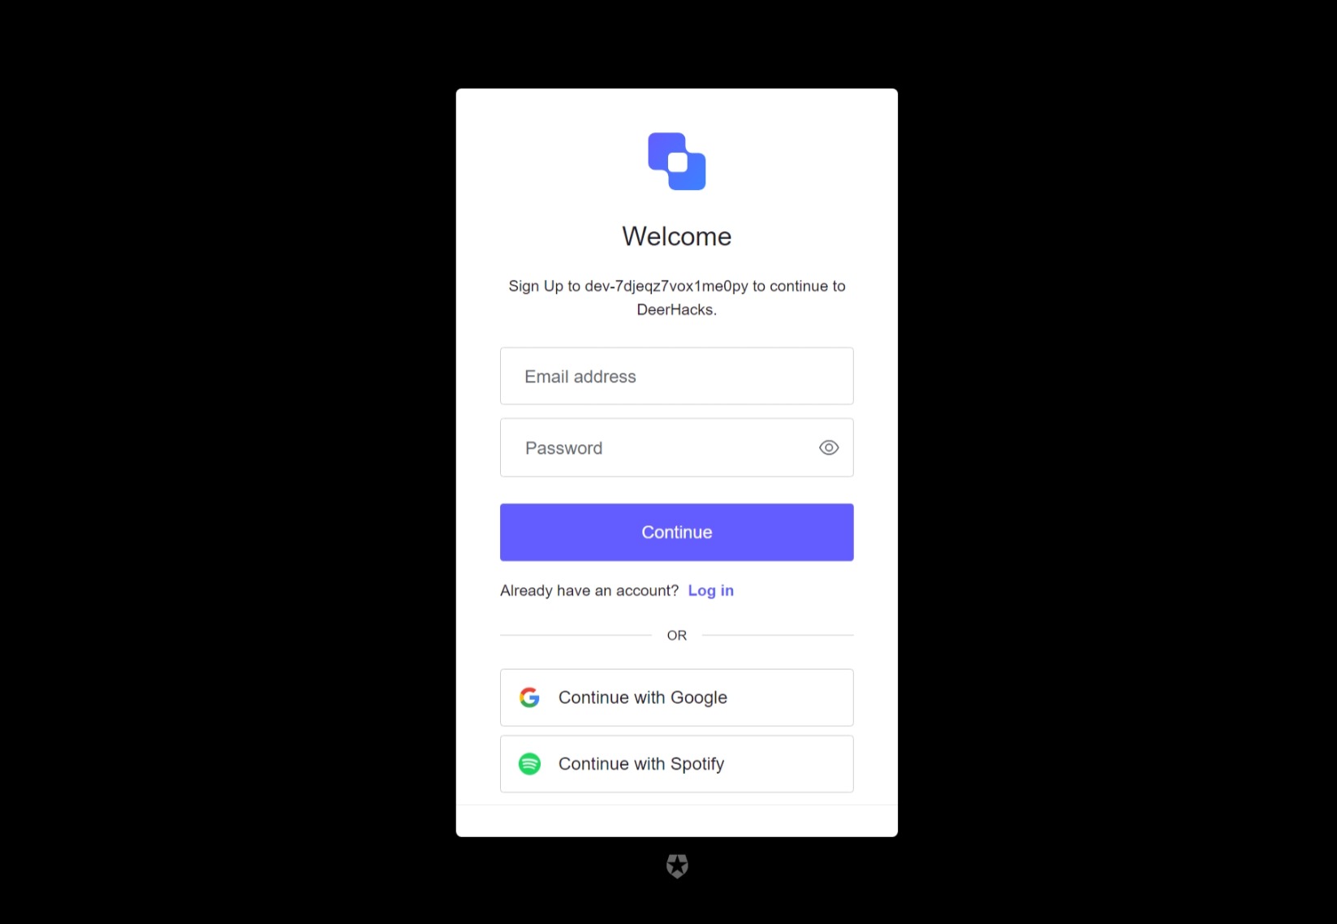1337x924 pixels.
Task: Click the OR divider label
Action: (x=677, y=635)
